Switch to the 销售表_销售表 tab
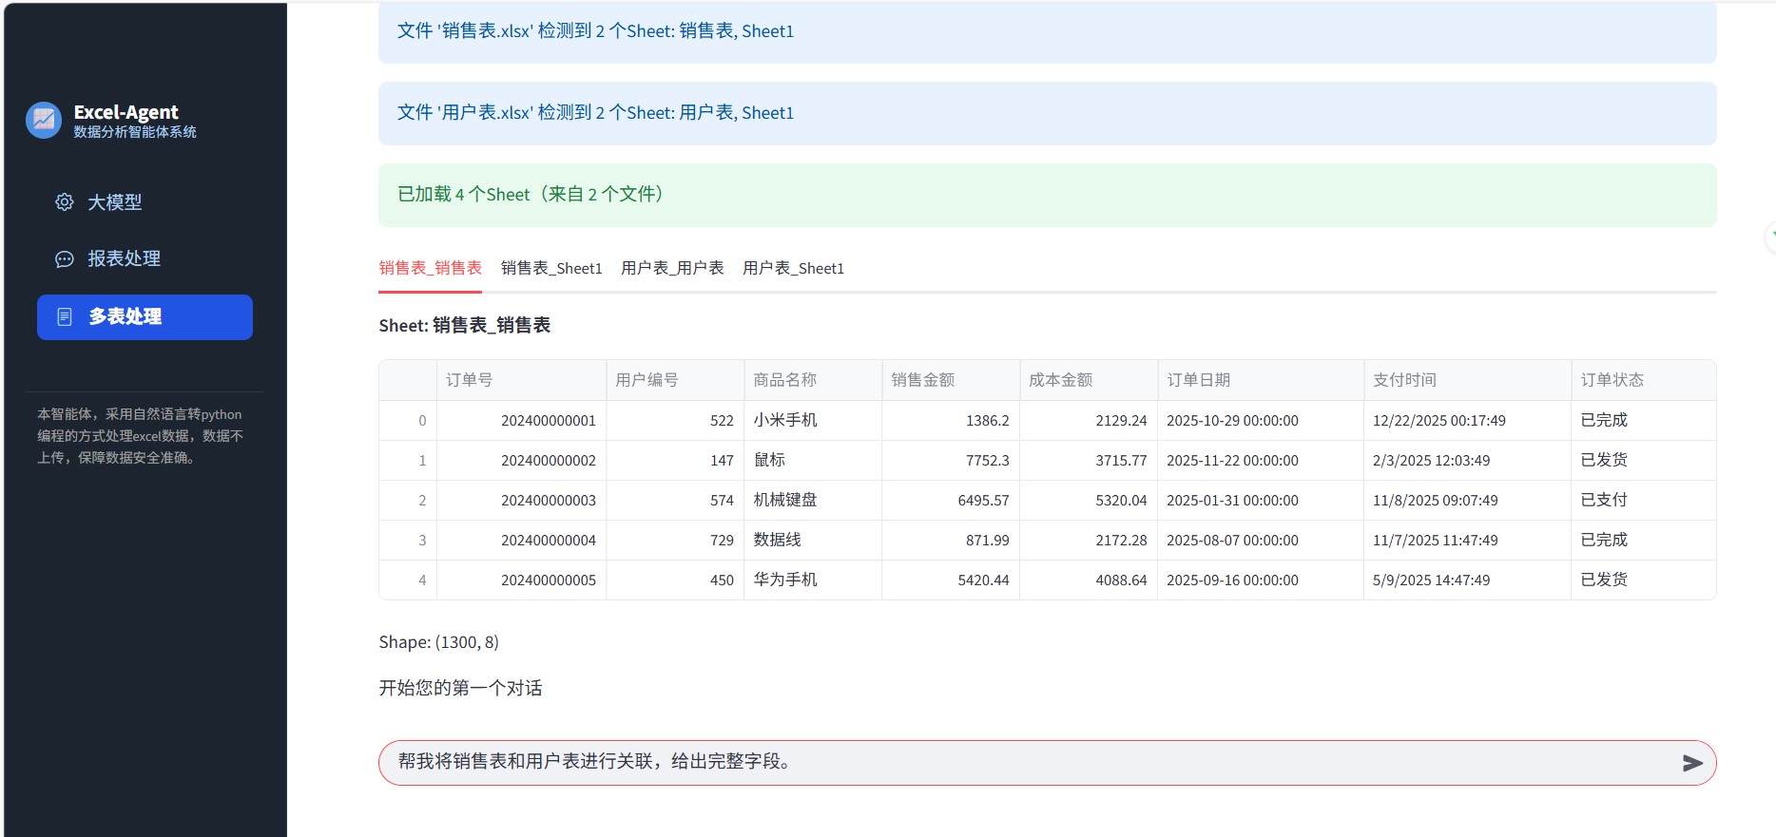The width and height of the screenshot is (1776, 837). pyautogui.click(x=430, y=269)
